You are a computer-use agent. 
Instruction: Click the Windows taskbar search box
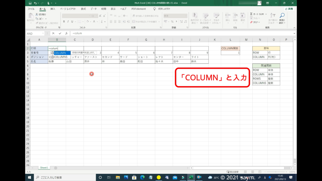click(x=63, y=177)
